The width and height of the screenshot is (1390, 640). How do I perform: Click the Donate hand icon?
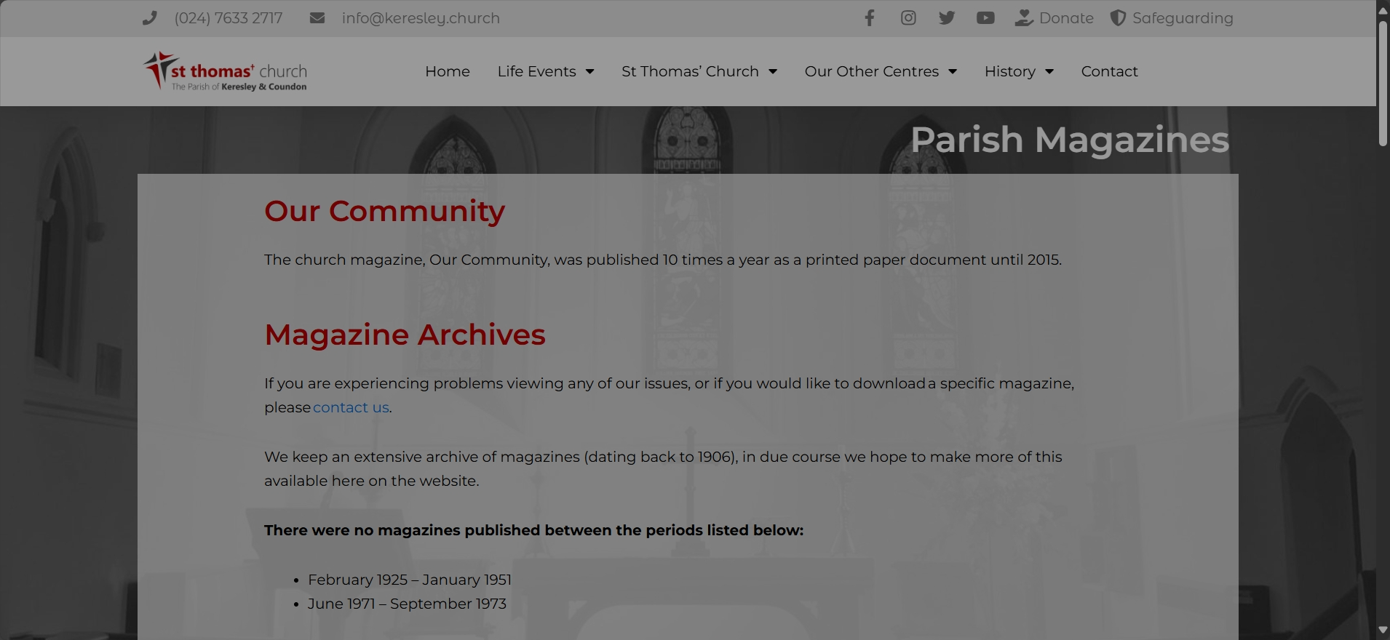[1024, 18]
